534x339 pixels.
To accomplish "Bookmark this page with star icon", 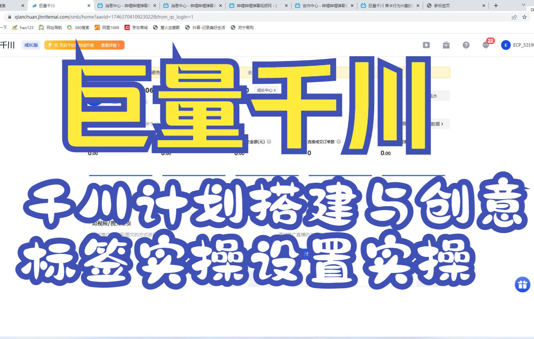I will [x=524, y=17].
